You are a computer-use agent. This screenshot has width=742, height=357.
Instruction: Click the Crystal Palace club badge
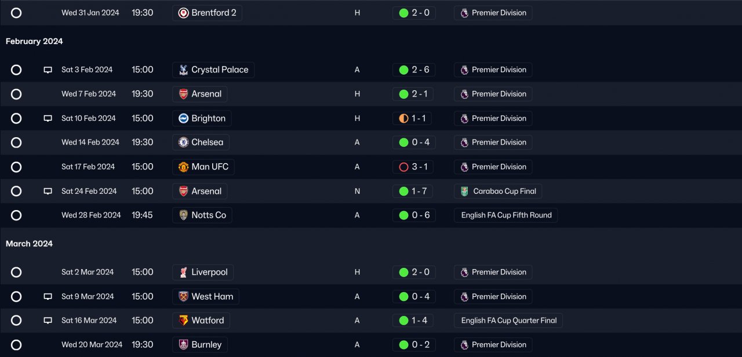(x=183, y=70)
